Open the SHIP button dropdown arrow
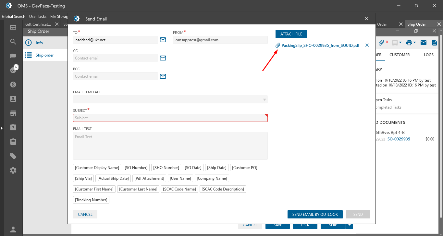 (349, 225)
